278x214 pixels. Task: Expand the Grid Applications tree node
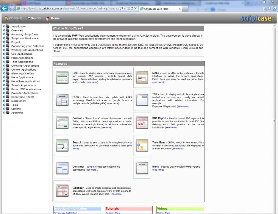(4, 54)
